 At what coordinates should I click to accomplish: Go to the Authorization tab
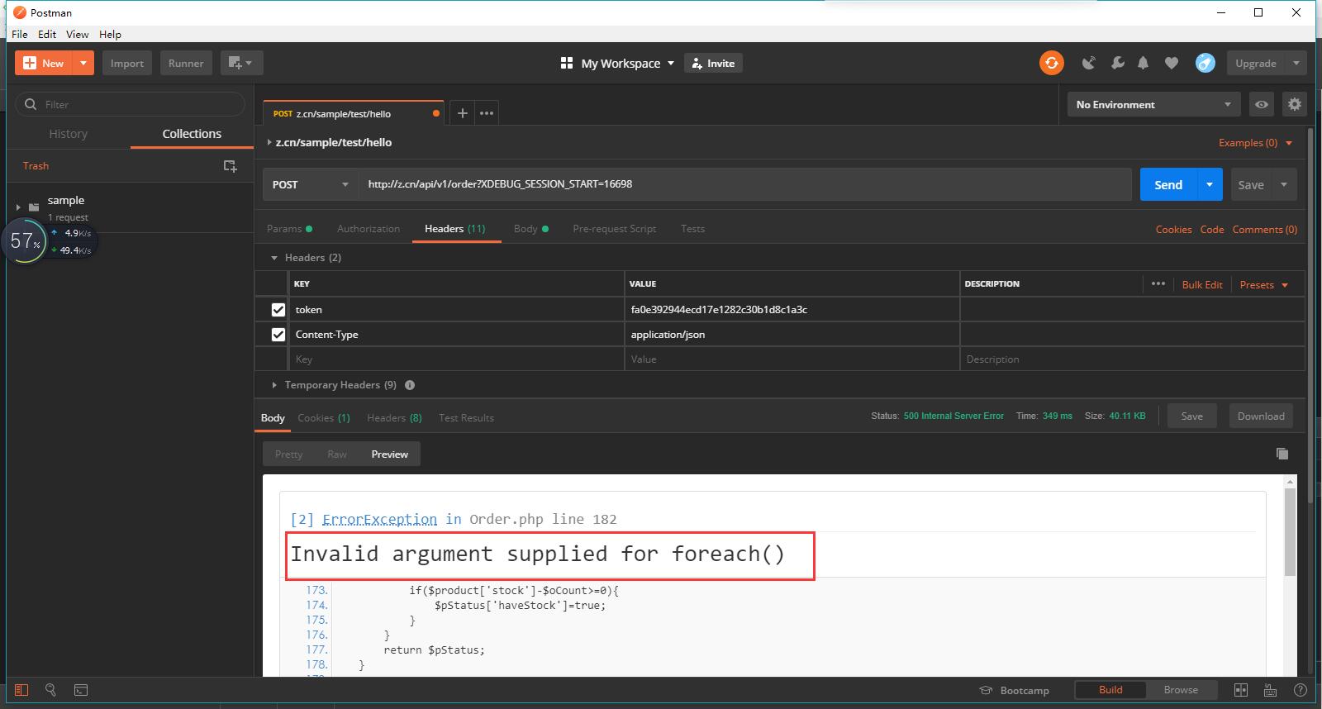coord(369,229)
